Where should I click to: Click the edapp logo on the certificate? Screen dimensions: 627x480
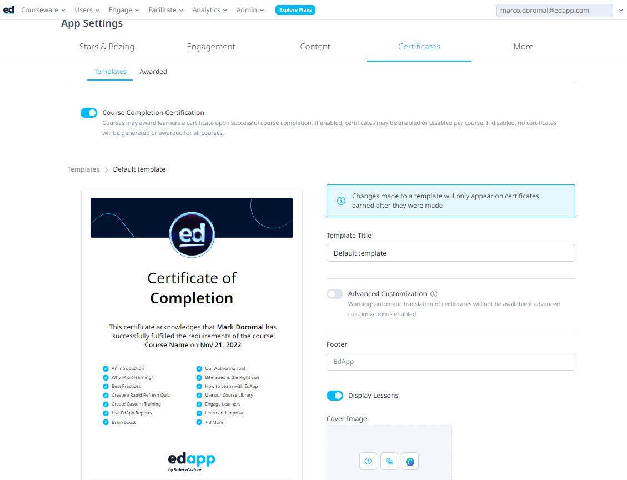point(192,462)
